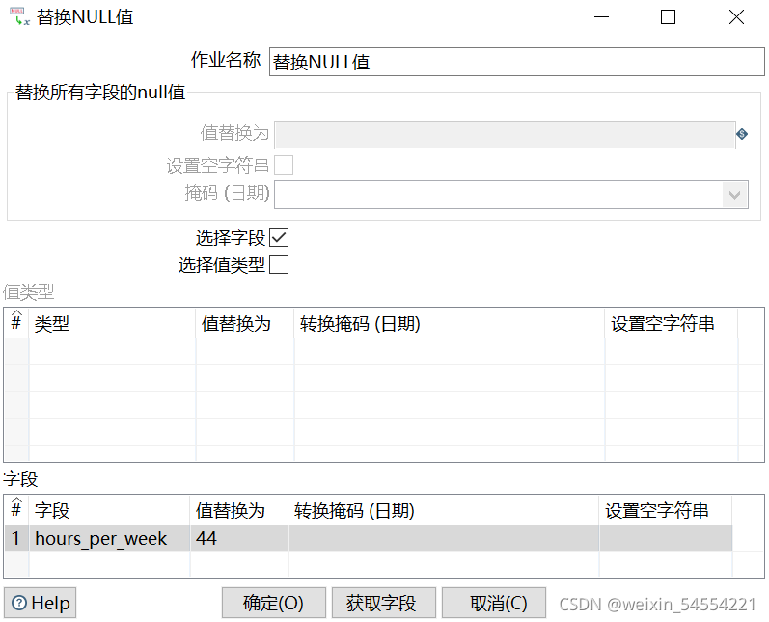Click the 转换掩码 cell in the hours_per_week row

click(x=444, y=538)
